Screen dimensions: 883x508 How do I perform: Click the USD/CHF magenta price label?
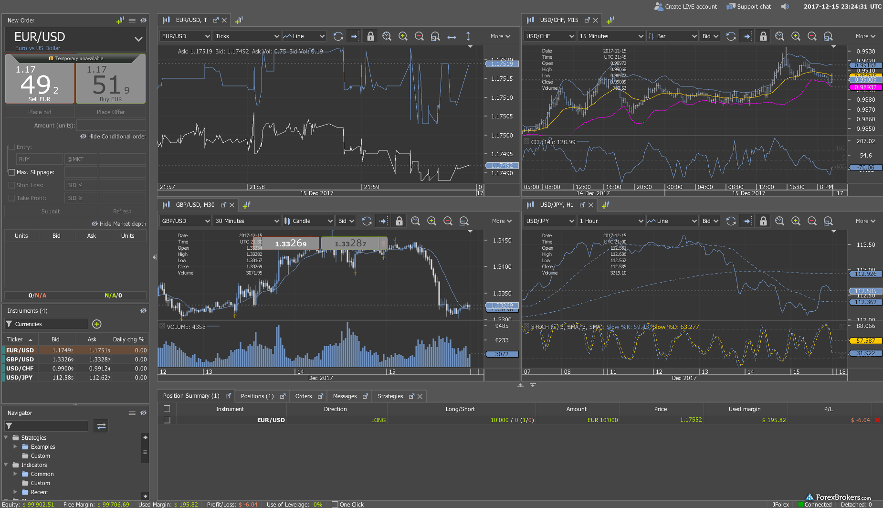coord(865,87)
